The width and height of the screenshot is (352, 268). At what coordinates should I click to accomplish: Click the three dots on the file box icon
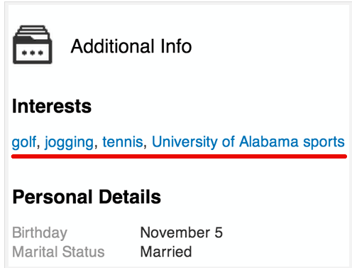pyautogui.click(x=33, y=53)
